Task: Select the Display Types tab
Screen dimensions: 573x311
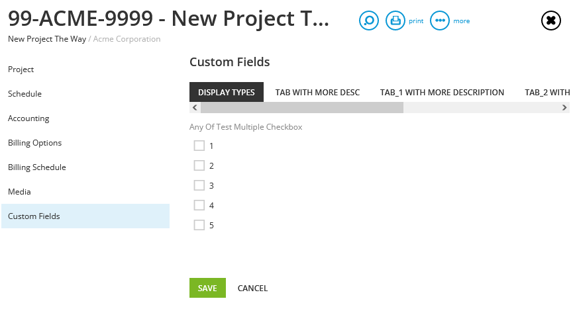Action: [x=226, y=92]
